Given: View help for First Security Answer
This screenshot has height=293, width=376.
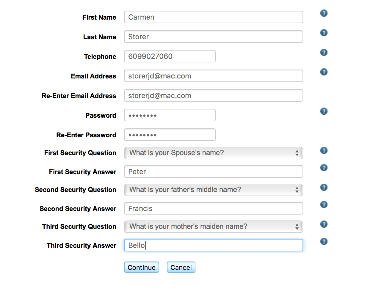Looking at the screenshot, I should click(324, 168).
